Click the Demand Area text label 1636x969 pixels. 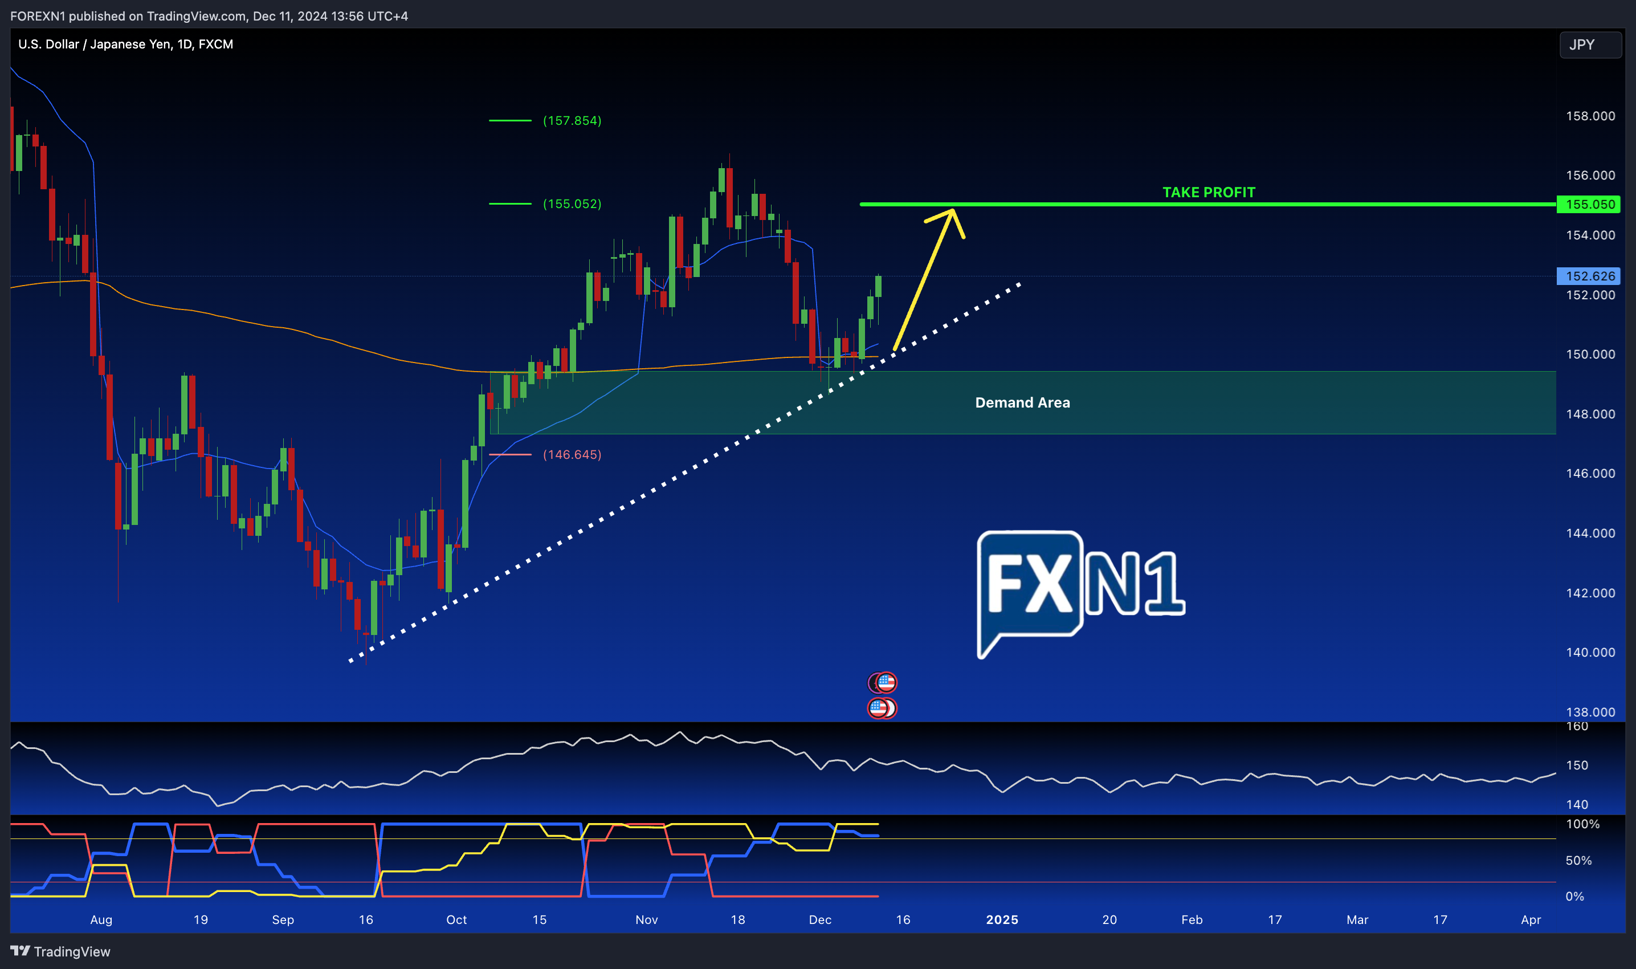click(1022, 402)
